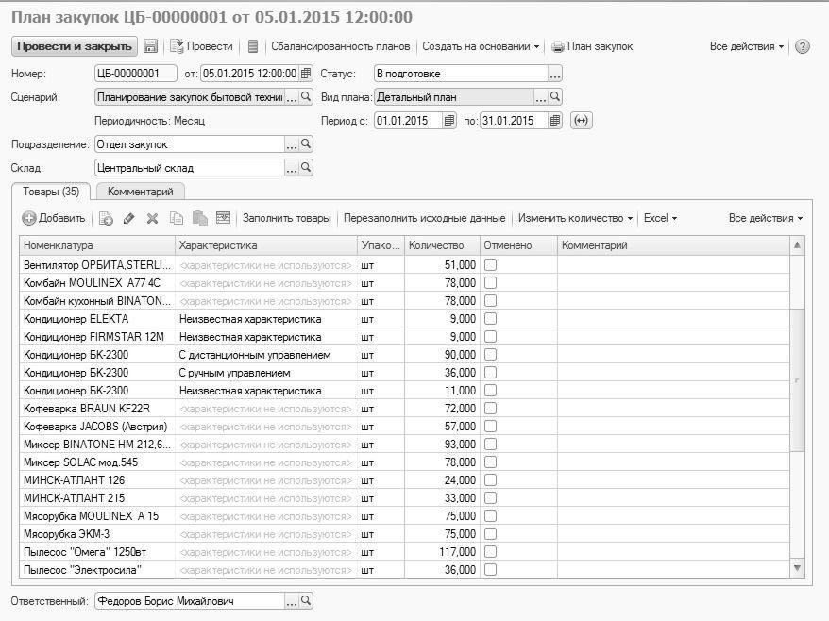Sort by Характеристика column header
The height and width of the screenshot is (621, 829).
pos(266,245)
